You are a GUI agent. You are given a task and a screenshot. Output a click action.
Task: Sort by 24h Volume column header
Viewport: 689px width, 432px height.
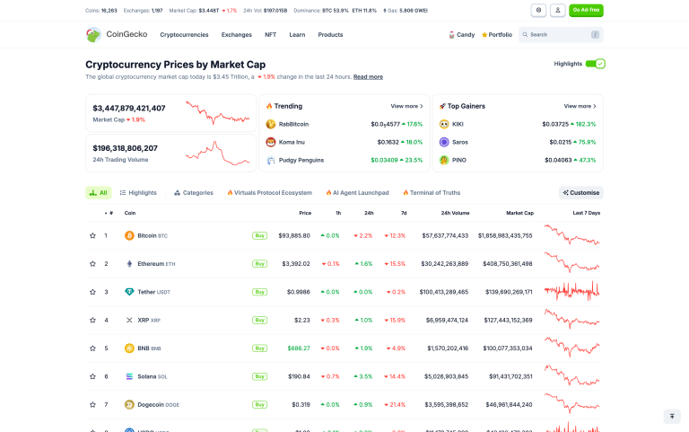coord(455,213)
